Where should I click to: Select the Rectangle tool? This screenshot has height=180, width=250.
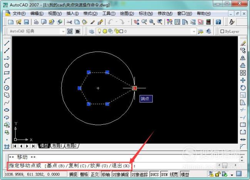tap(7, 73)
